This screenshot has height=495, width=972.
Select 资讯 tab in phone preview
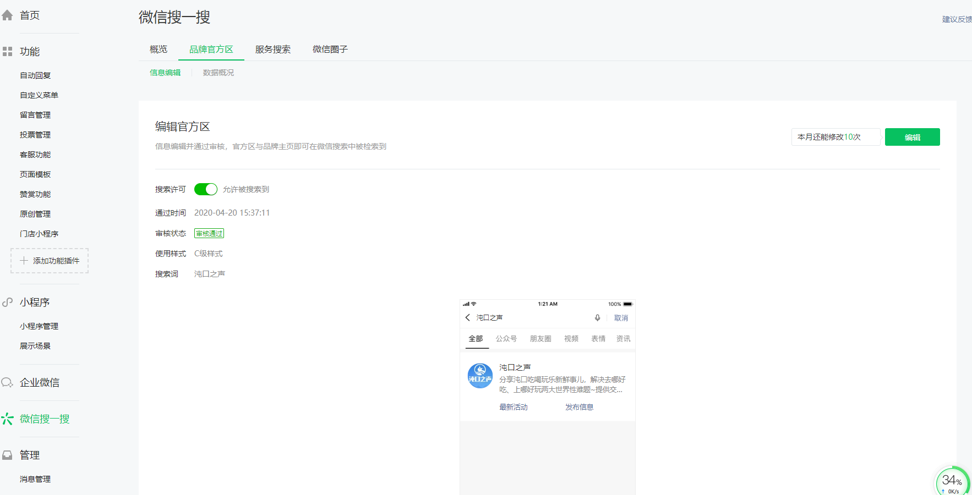click(x=624, y=339)
